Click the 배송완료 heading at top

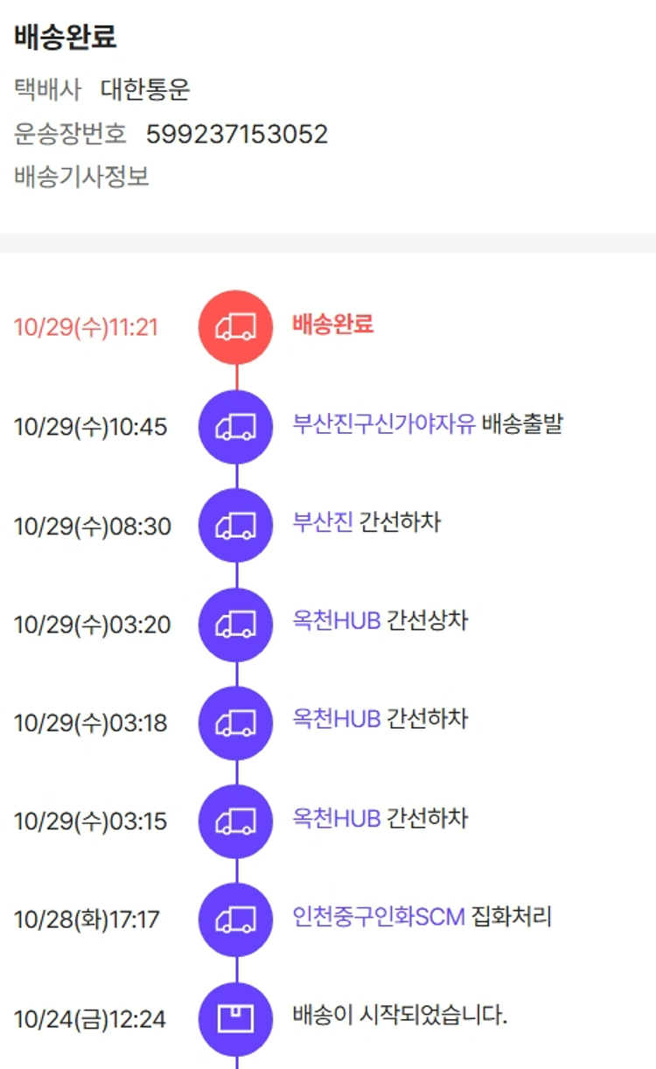(x=66, y=38)
